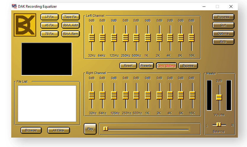
Task: Click the Tape Fix button
Action: [70, 17]
